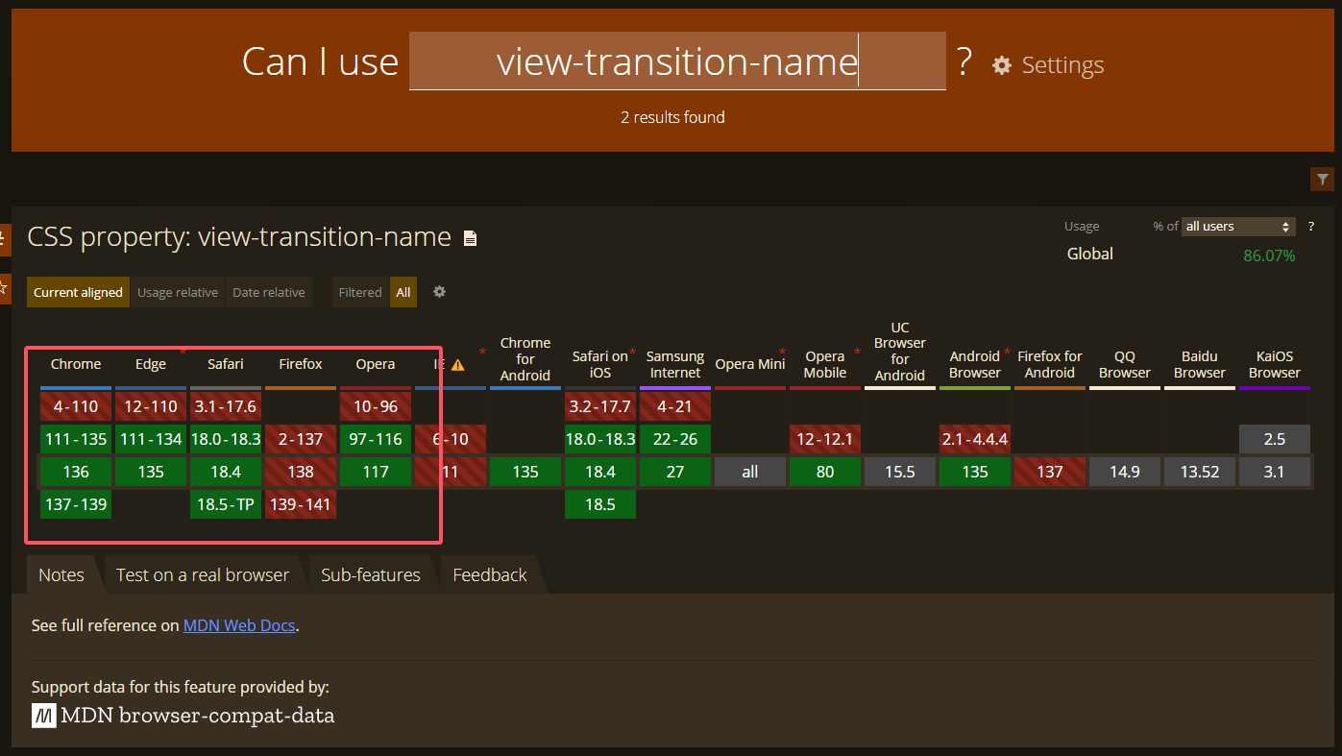Open the table settings gear near All

[439, 292]
